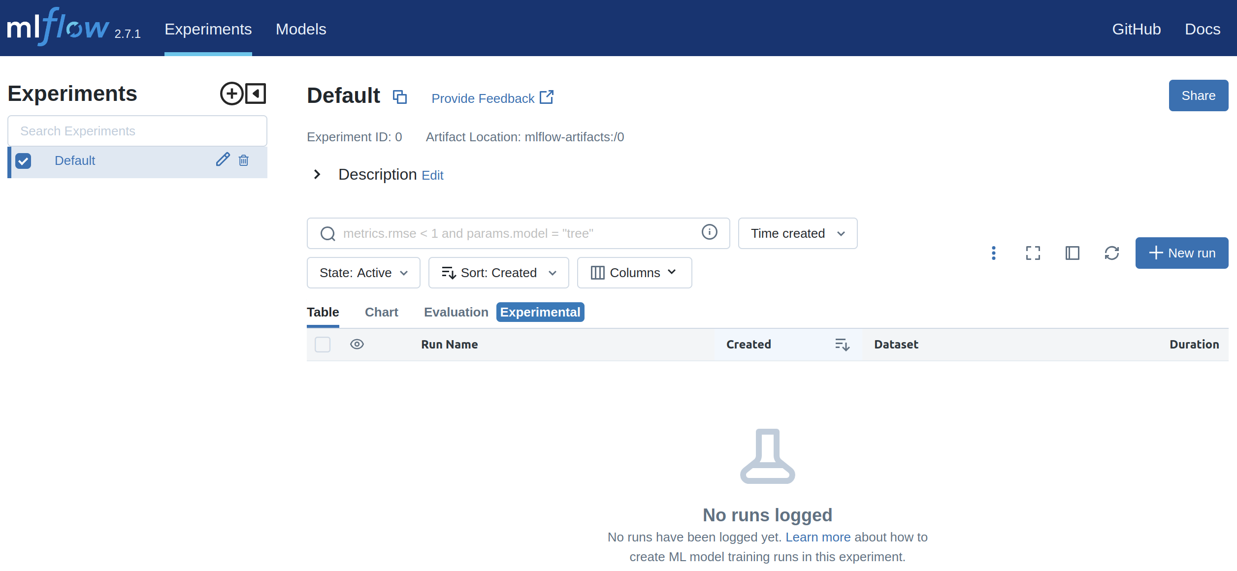This screenshot has height=571, width=1237.
Task: Collapse the experiments sidebar panel
Action: click(x=256, y=94)
